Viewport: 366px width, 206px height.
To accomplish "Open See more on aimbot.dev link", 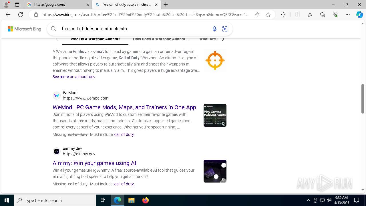I will [x=74, y=77].
